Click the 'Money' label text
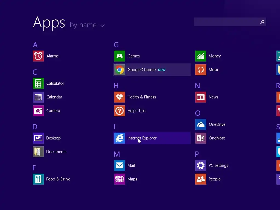This screenshot has width=280, height=210. pos(215,56)
